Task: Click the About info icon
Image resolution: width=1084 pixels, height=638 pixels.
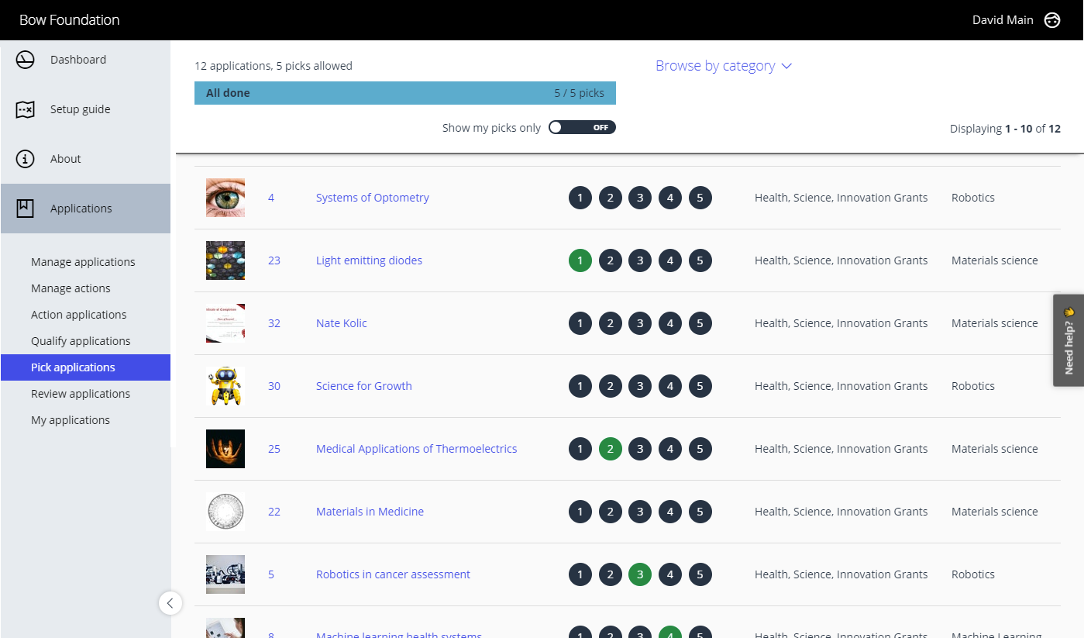Action: (24, 159)
